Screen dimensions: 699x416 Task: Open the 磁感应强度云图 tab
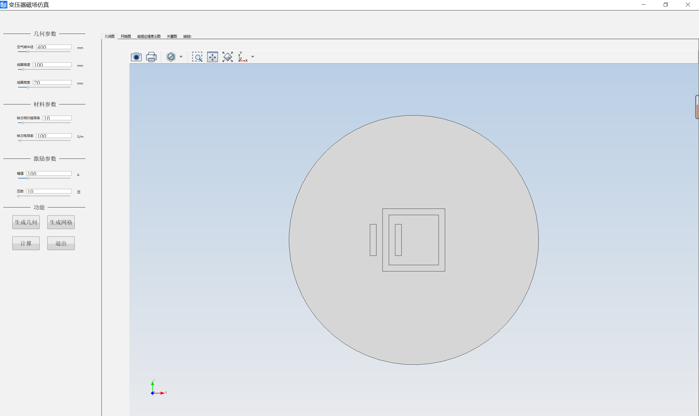(149, 36)
